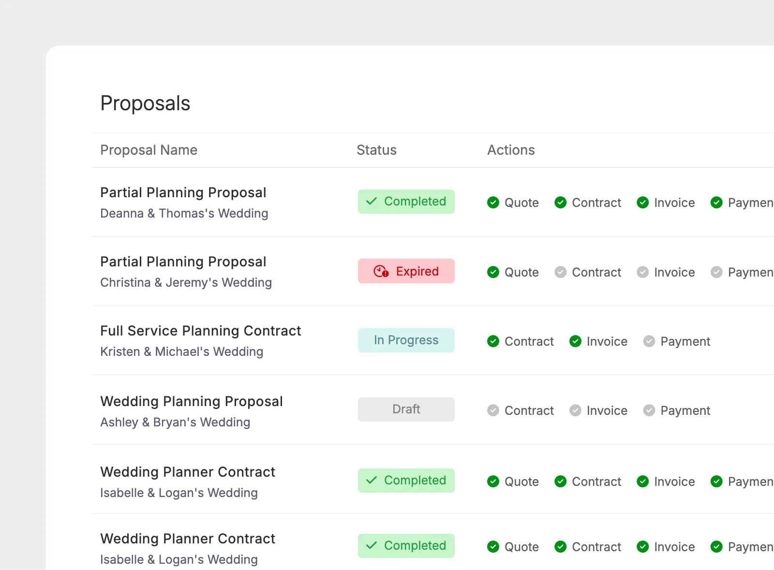Select Contract text in Deanna & Thomas's row
This screenshot has height=570, width=774.
(596, 203)
